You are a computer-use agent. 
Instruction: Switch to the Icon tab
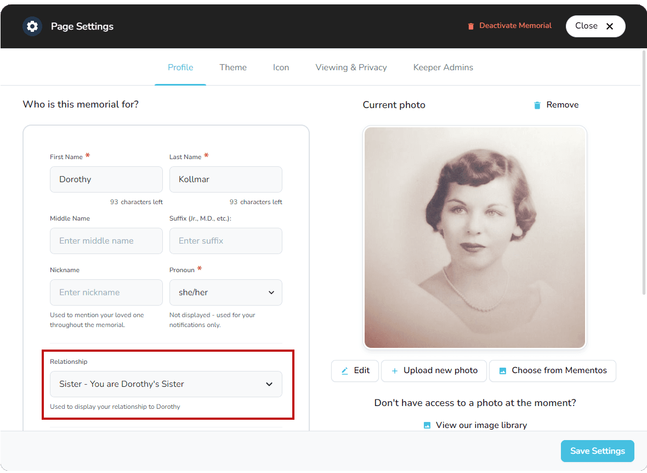[x=281, y=67]
